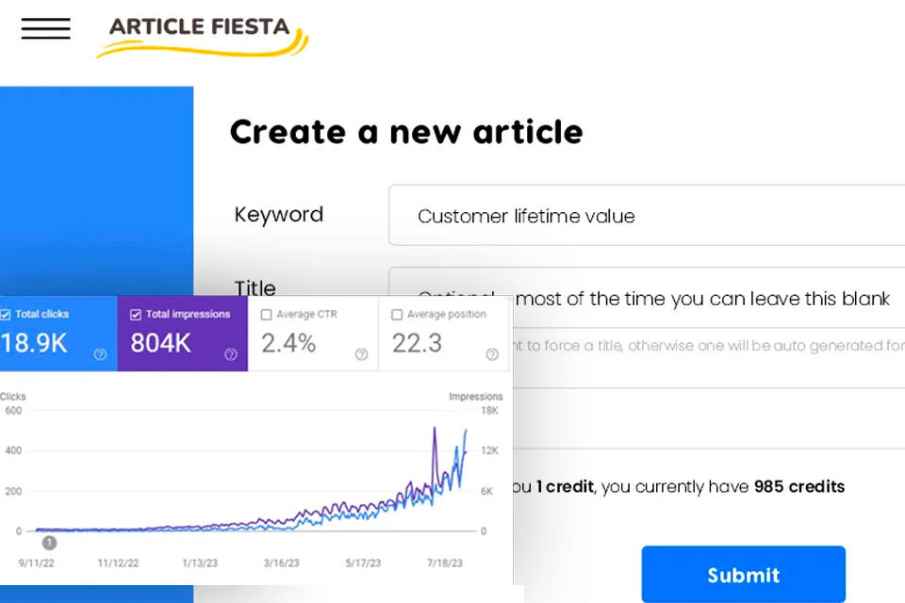Click the impressions spike peak on chart

[435, 429]
